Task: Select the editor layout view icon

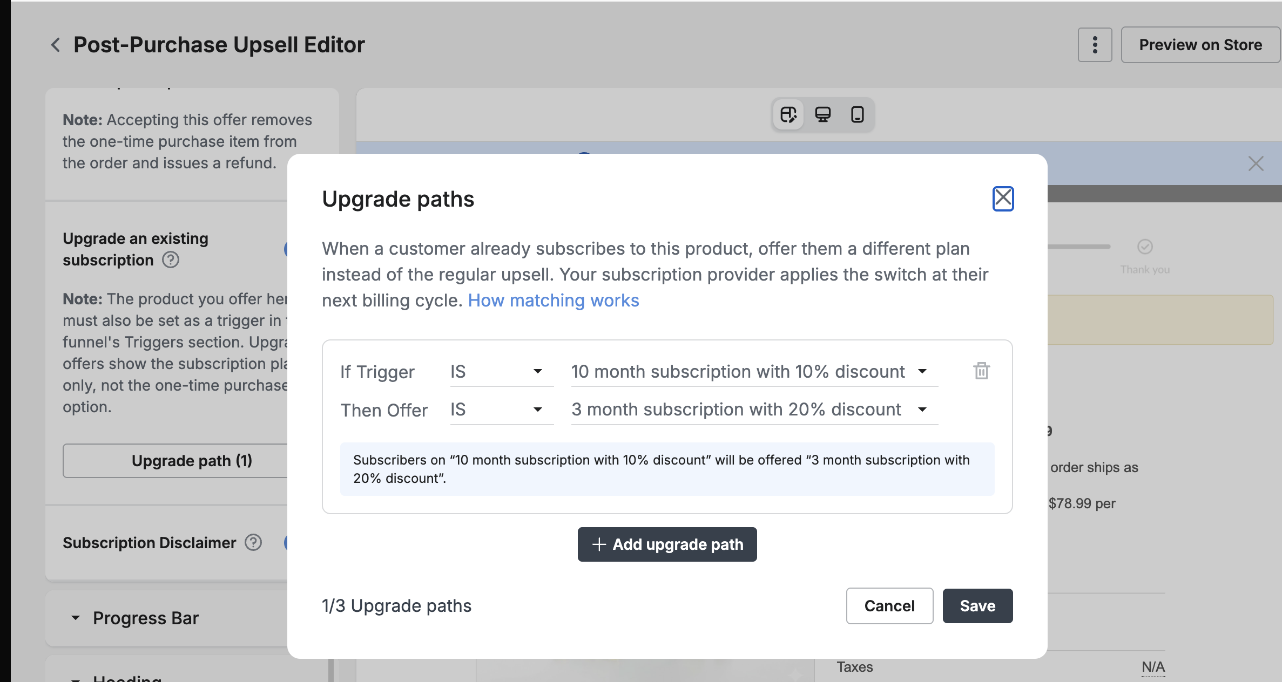Action: pos(788,114)
